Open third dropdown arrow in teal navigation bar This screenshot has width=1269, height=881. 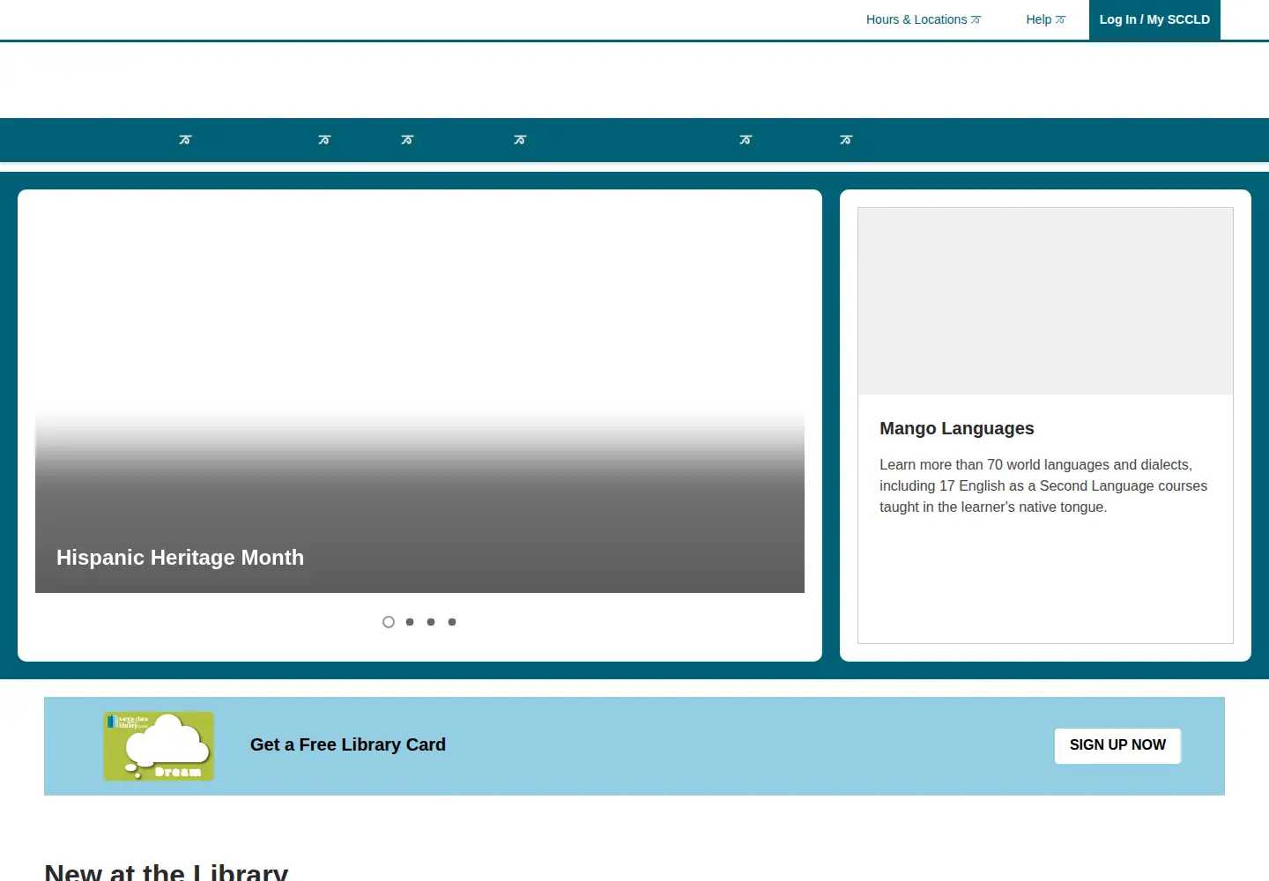(x=407, y=140)
